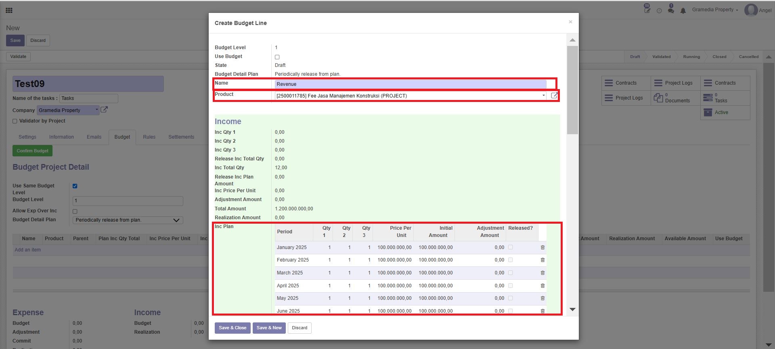Delete the June 2025 plan row

(x=542, y=311)
